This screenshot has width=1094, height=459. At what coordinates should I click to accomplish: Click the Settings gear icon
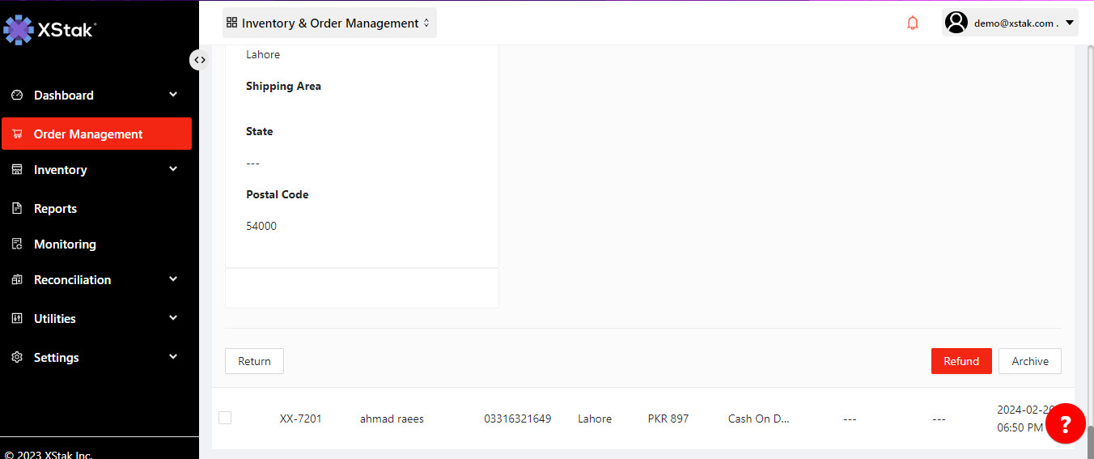pyautogui.click(x=17, y=358)
